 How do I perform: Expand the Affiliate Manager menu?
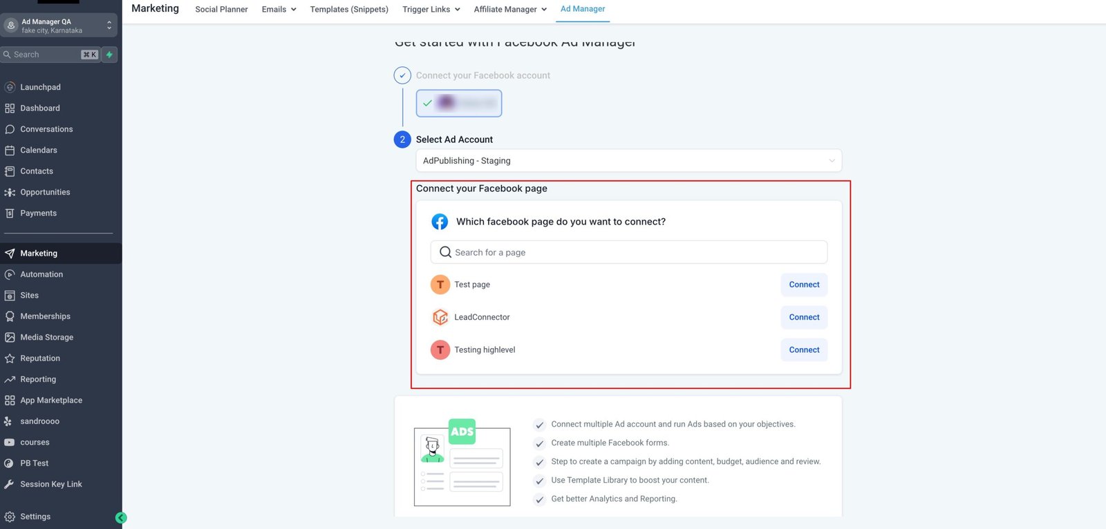coord(510,10)
